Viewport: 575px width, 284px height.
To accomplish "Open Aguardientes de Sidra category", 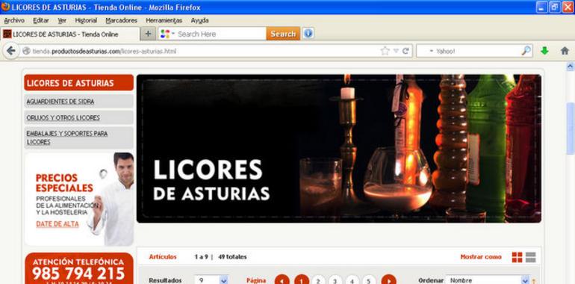I will coord(79,102).
